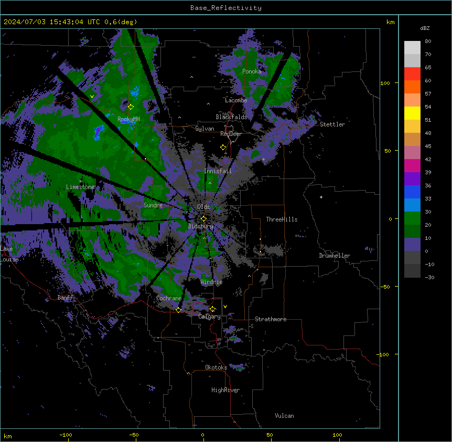452x442 pixels.
Task: Click the 50 tick on the bottom km axis
Action: pos(270,435)
